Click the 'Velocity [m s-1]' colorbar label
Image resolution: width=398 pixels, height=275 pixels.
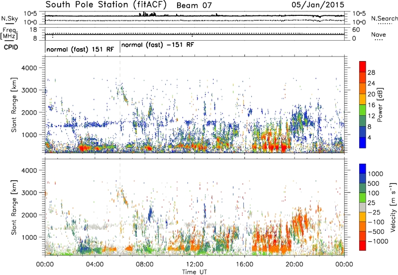click(393, 207)
